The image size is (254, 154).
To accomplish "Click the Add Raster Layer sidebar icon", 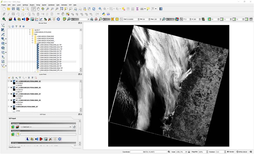I will [x=3, y=30].
